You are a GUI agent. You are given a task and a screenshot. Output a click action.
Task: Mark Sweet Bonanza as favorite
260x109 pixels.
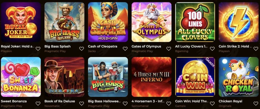click(x=38, y=103)
